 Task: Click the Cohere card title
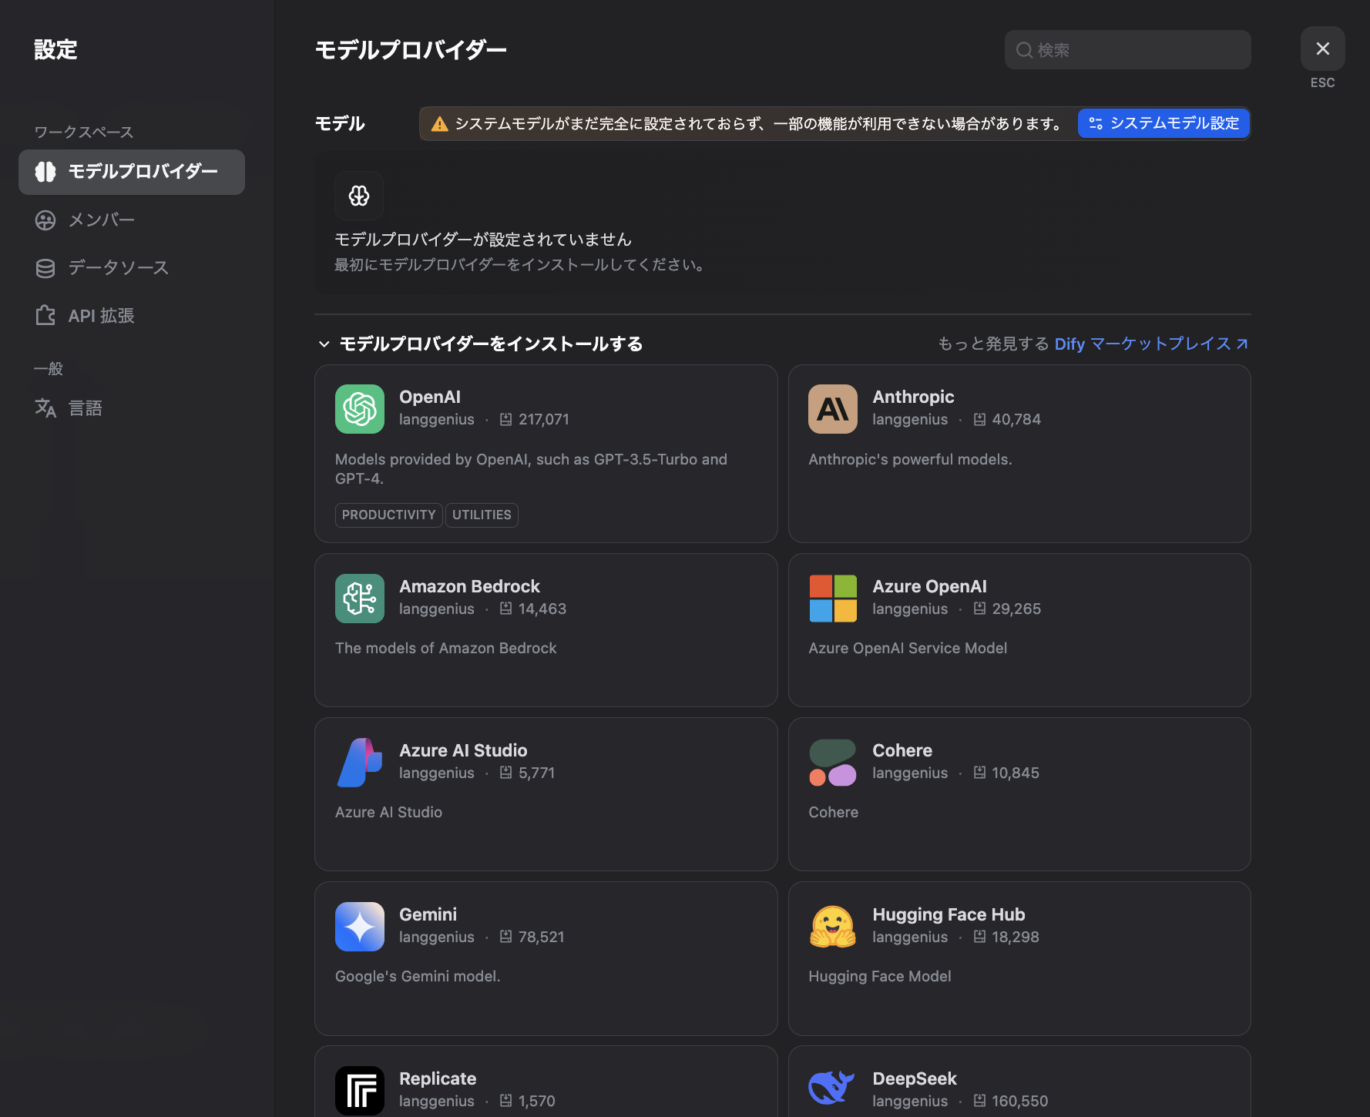point(902,750)
